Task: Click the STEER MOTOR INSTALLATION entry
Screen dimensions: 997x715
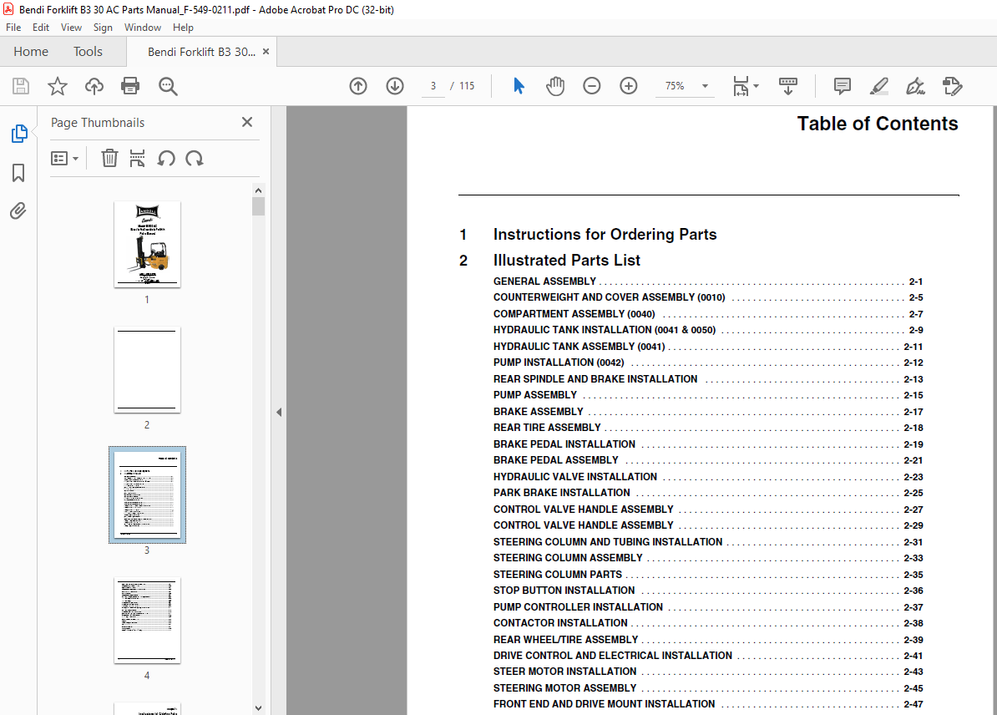Action: click(708, 671)
